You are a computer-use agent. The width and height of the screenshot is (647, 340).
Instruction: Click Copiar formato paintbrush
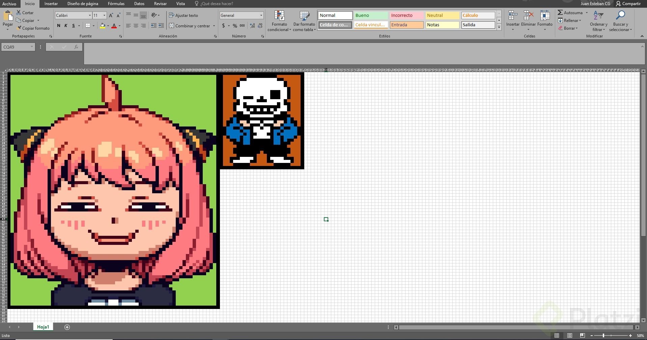(x=33, y=28)
